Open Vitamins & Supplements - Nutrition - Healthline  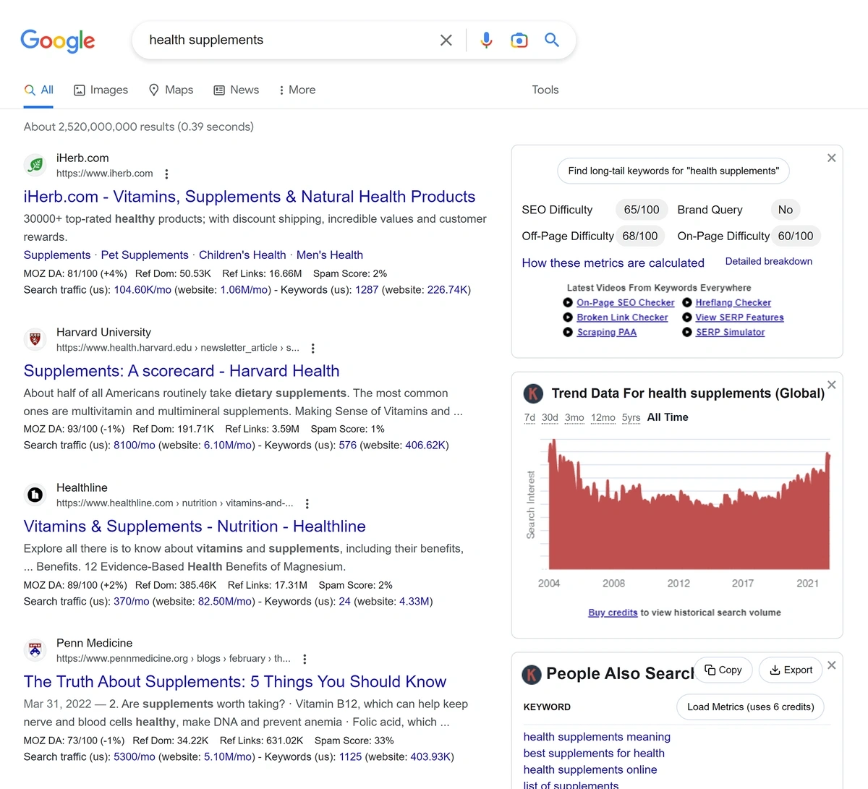(195, 526)
